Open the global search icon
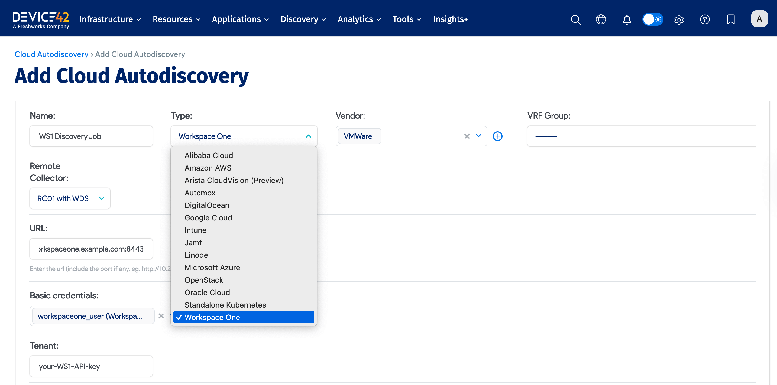 click(575, 19)
